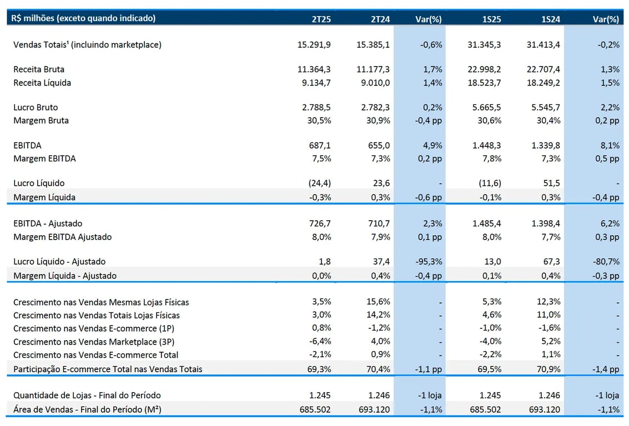Image resolution: width=629 pixels, height=426 pixels.
Task: Click the 'Lucro Líquido' row label
Action: coord(39,183)
